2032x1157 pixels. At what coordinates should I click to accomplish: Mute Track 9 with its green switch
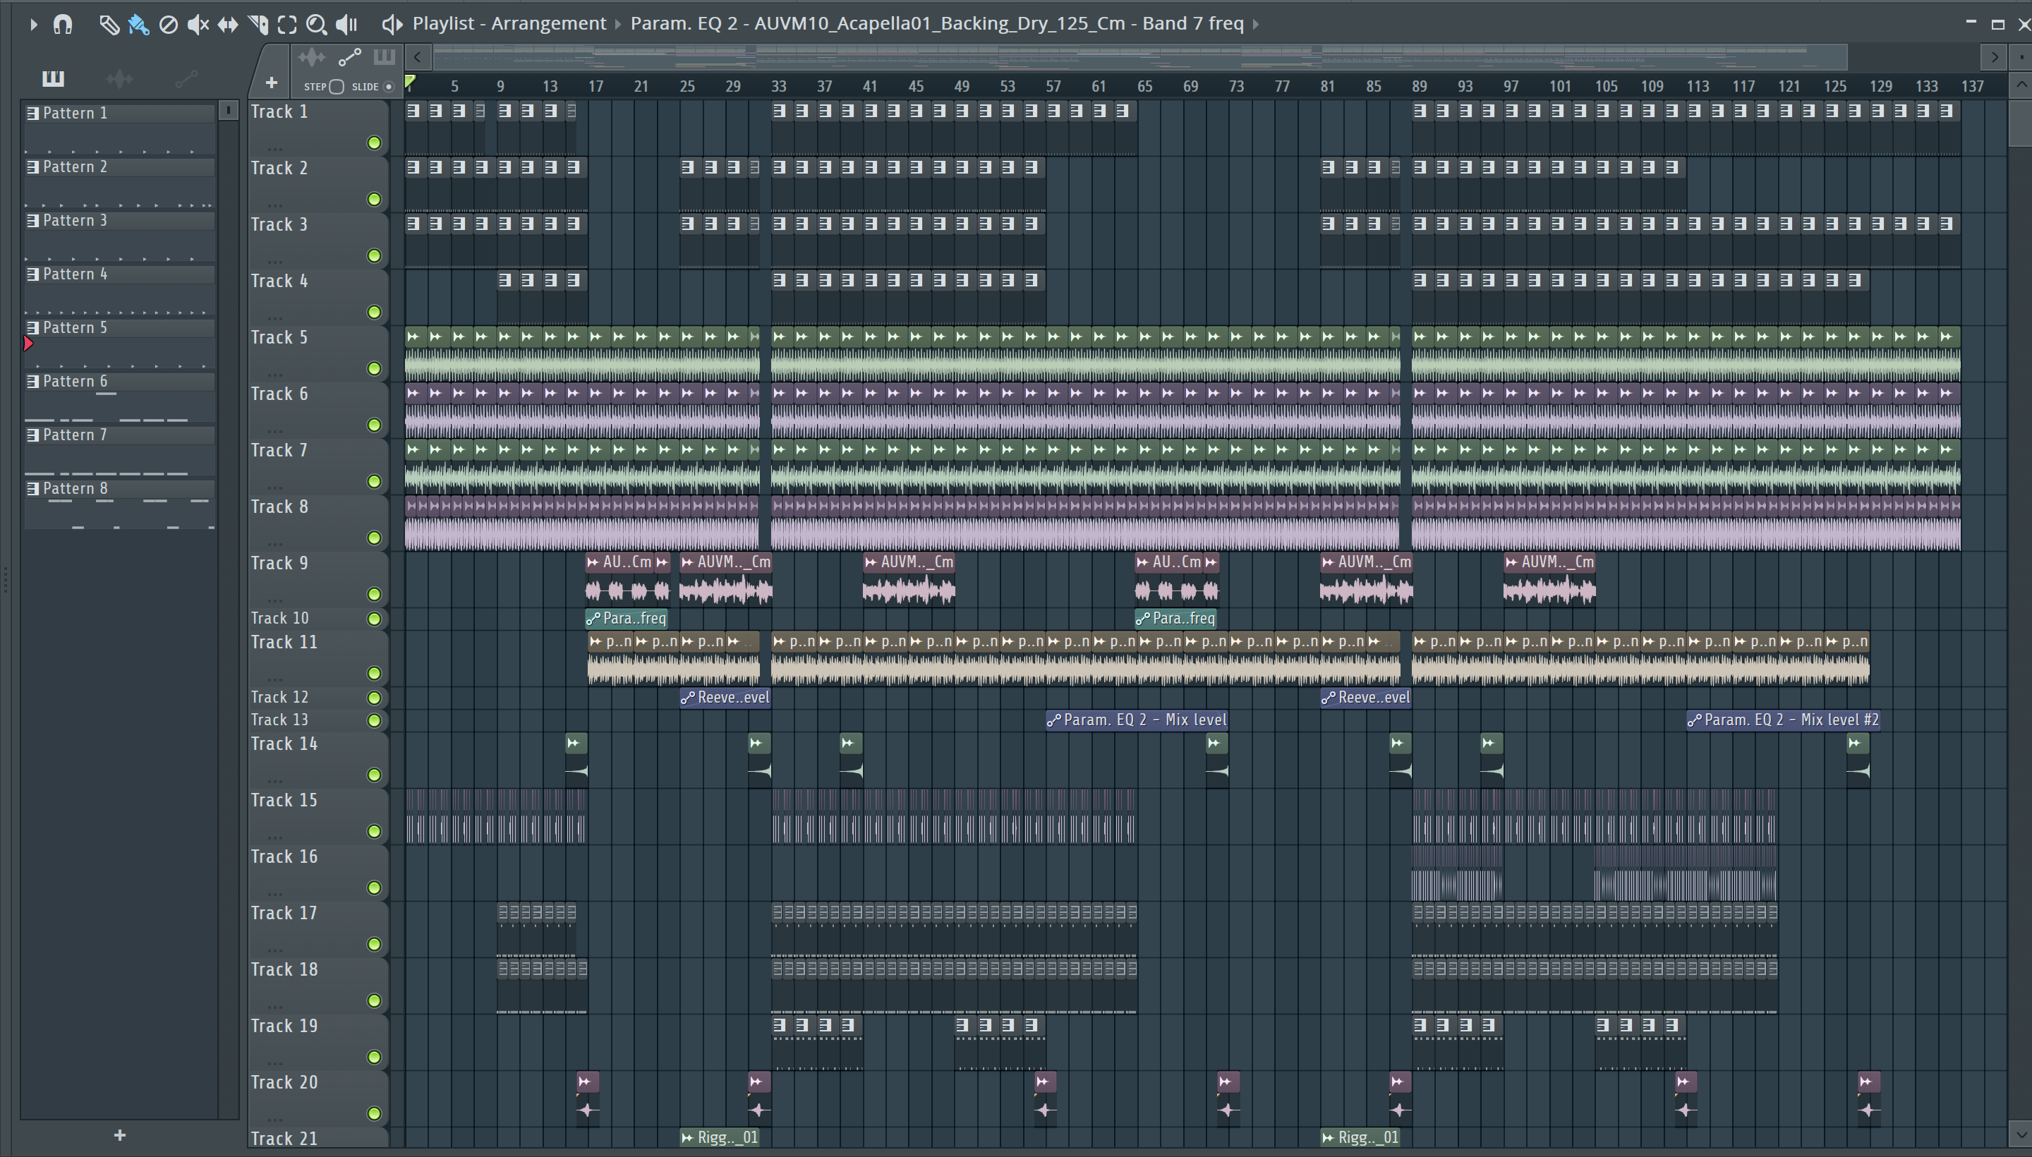pyautogui.click(x=374, y=595)
